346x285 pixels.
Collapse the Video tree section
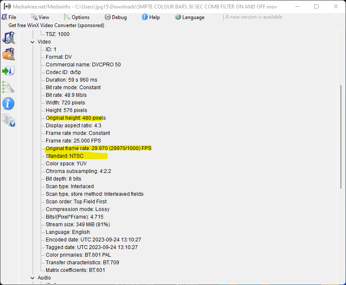[32, 42]
